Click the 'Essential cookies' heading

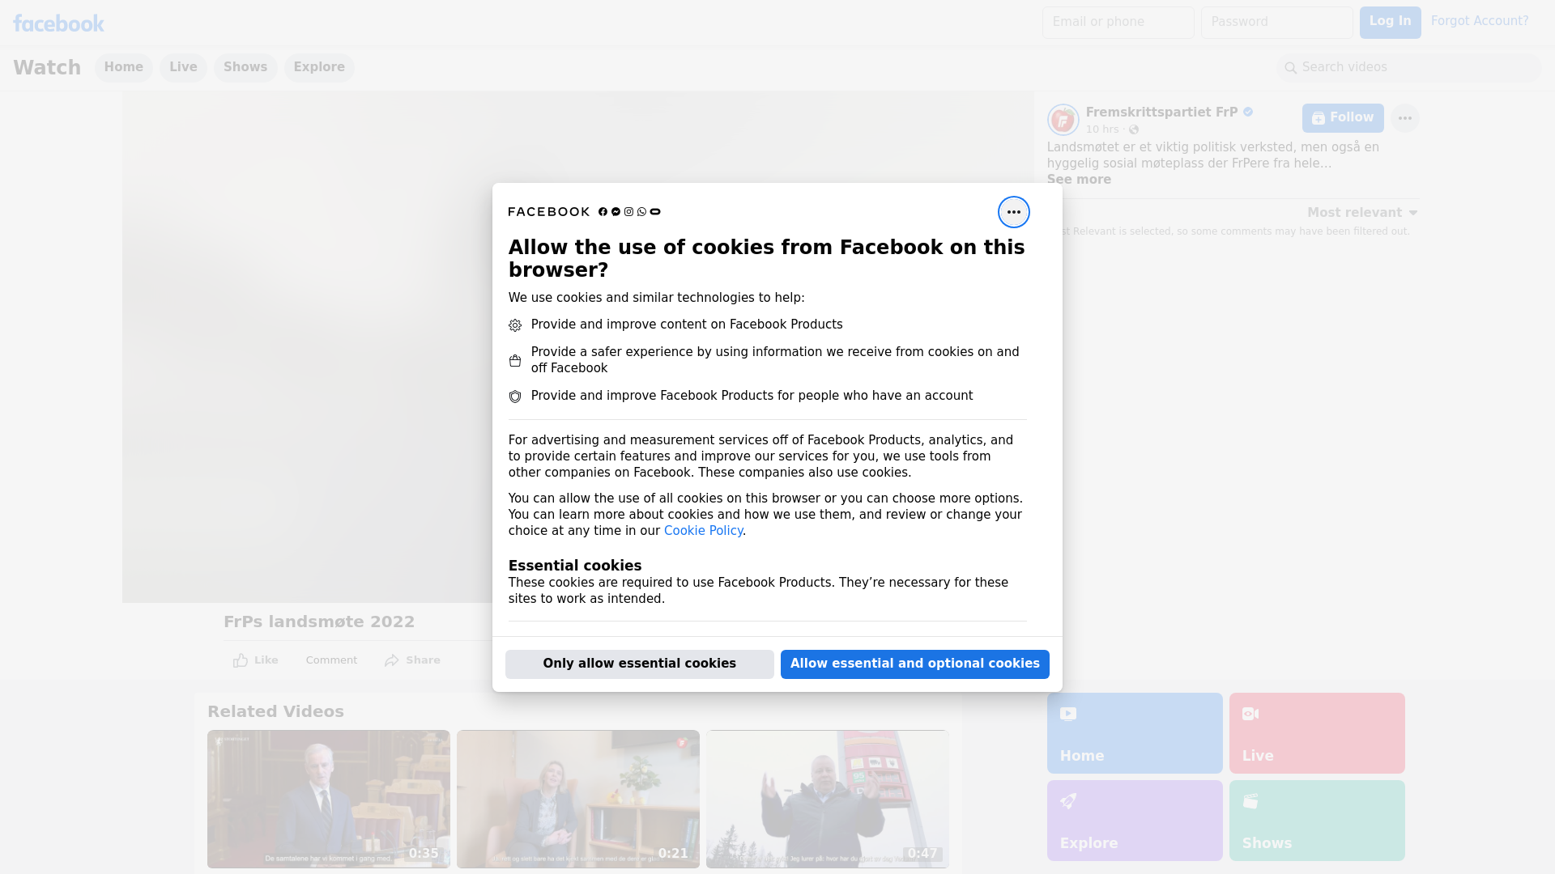(575, 566)
